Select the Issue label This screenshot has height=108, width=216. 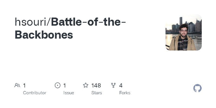69,93
